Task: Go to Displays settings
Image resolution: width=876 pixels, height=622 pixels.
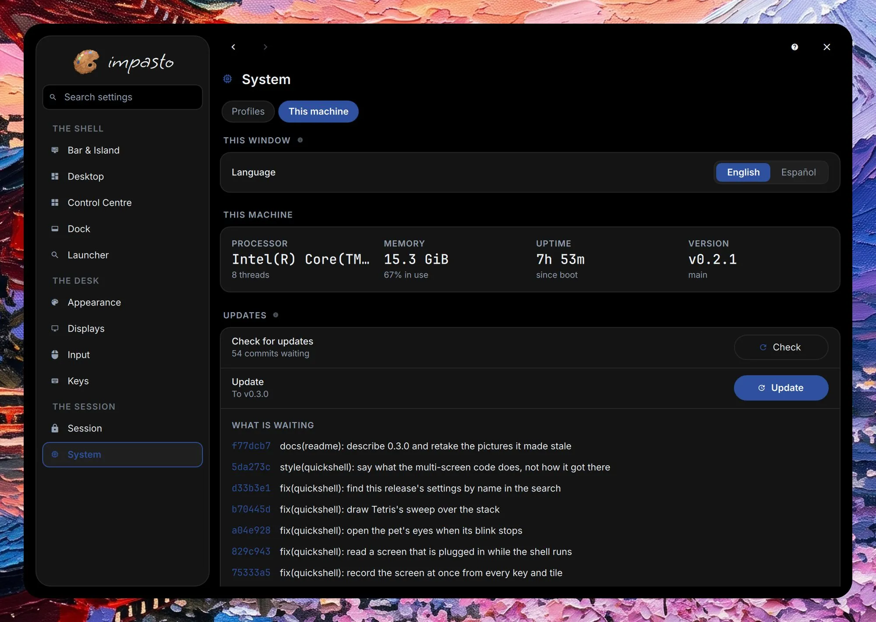Action: coord(123,329)
